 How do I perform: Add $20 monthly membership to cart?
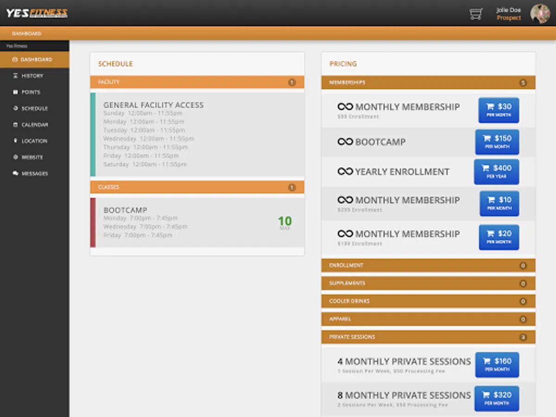point(499,237)
